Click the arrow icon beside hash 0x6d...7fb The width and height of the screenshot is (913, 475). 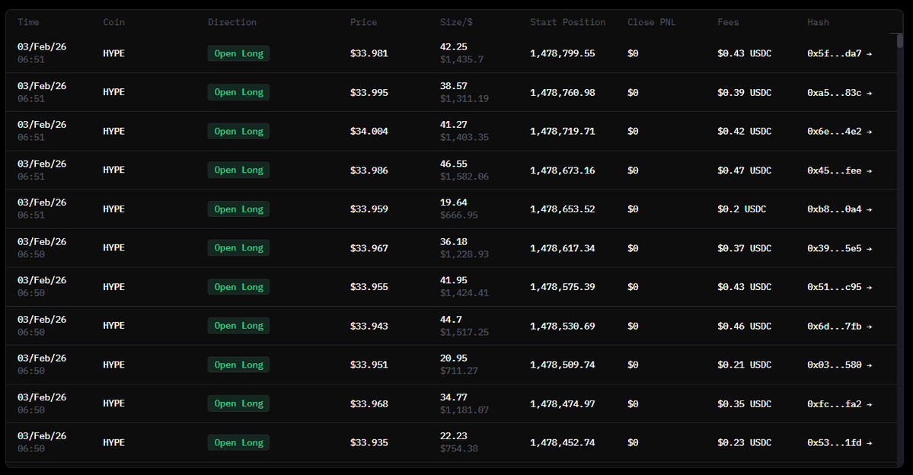[x=869, y=327]
